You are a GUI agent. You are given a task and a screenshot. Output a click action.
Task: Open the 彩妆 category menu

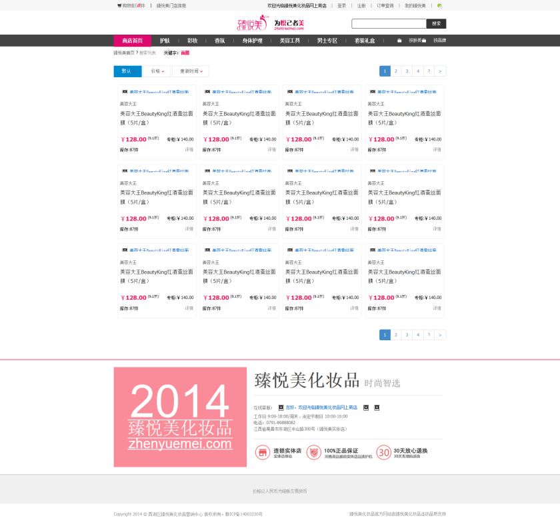pyautogui.click(x=193, y=41)
